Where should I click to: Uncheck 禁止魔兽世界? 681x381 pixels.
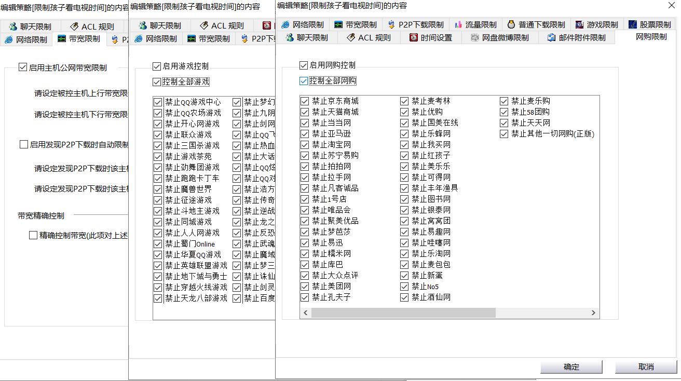click(158, 189)
